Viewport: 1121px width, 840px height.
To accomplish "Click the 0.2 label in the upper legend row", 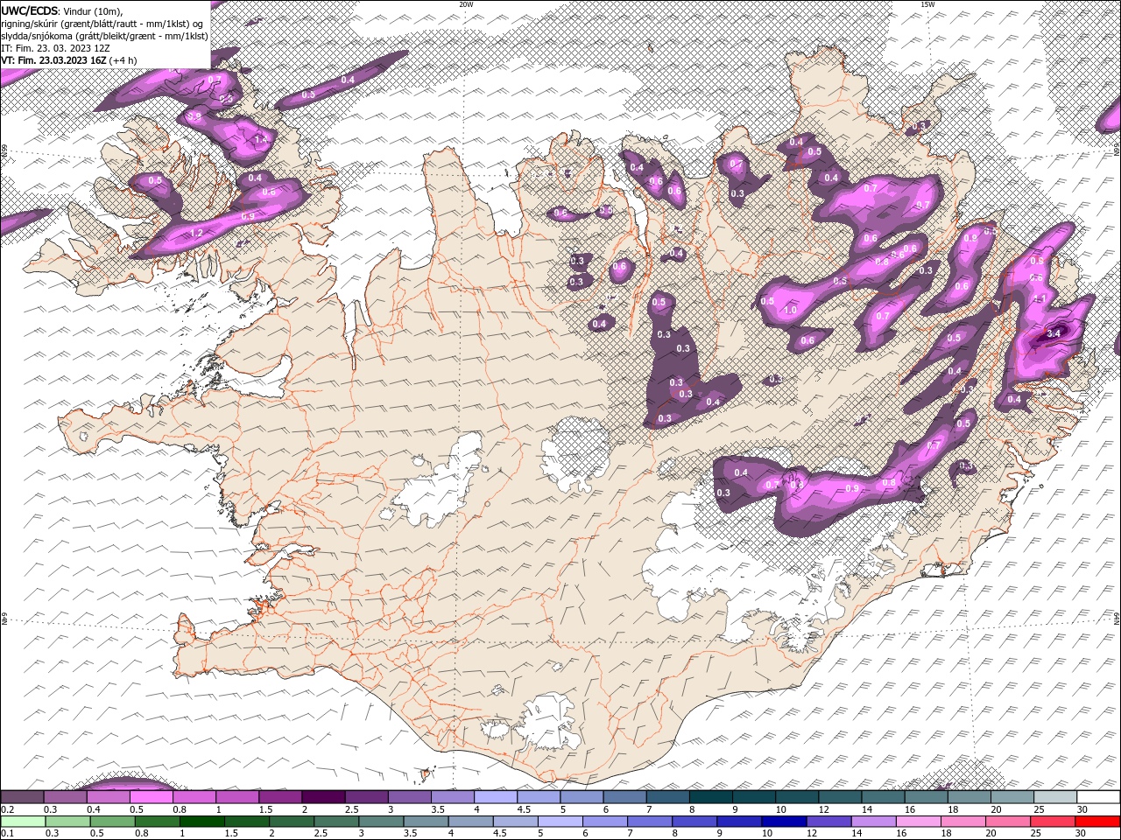I will click(7, 809).
